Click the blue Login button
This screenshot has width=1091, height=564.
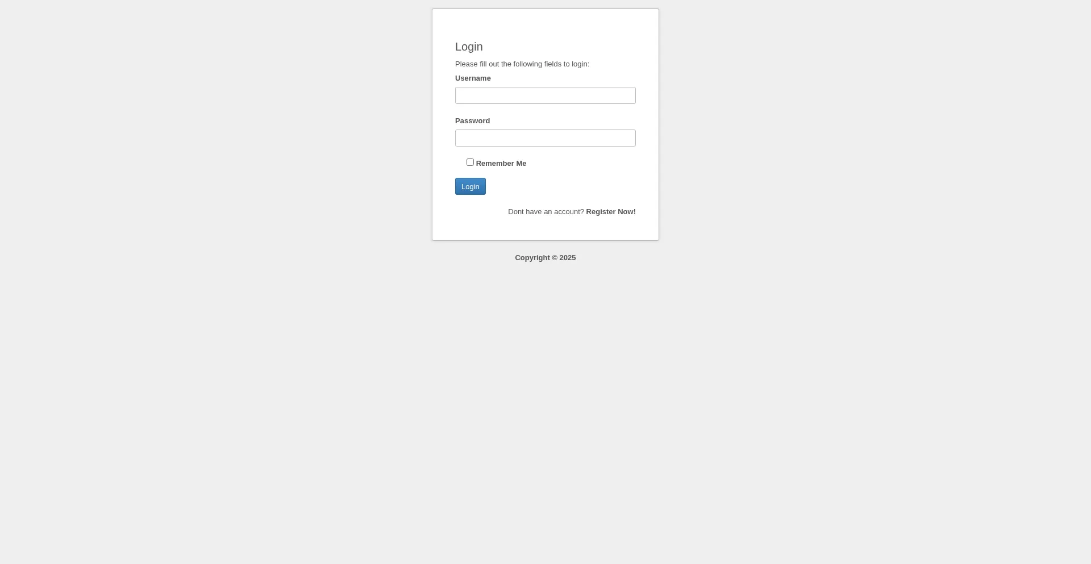click(x=470, y=186)
